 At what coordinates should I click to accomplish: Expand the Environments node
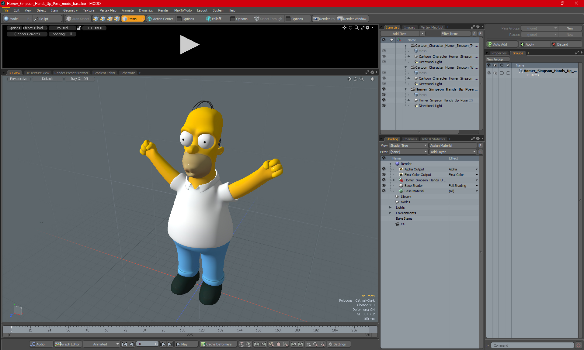coord(391,213)
